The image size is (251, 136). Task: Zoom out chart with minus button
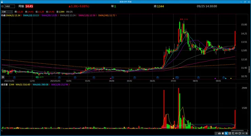point(243,133)
